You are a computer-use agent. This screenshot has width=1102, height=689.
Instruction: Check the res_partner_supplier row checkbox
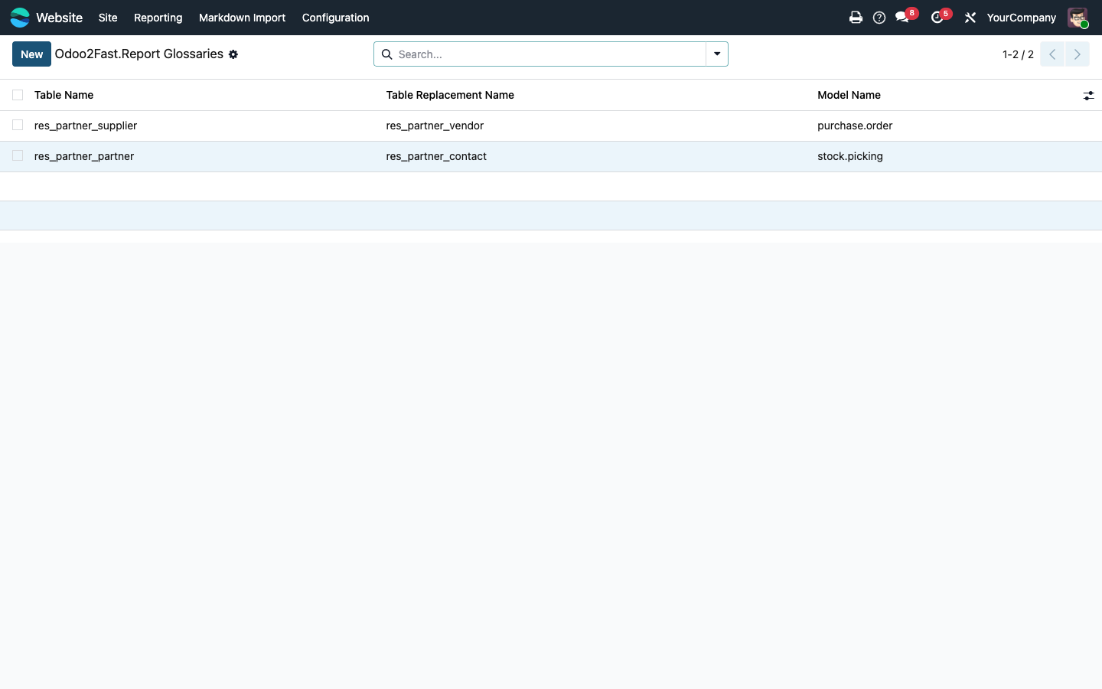pos(18,125)
